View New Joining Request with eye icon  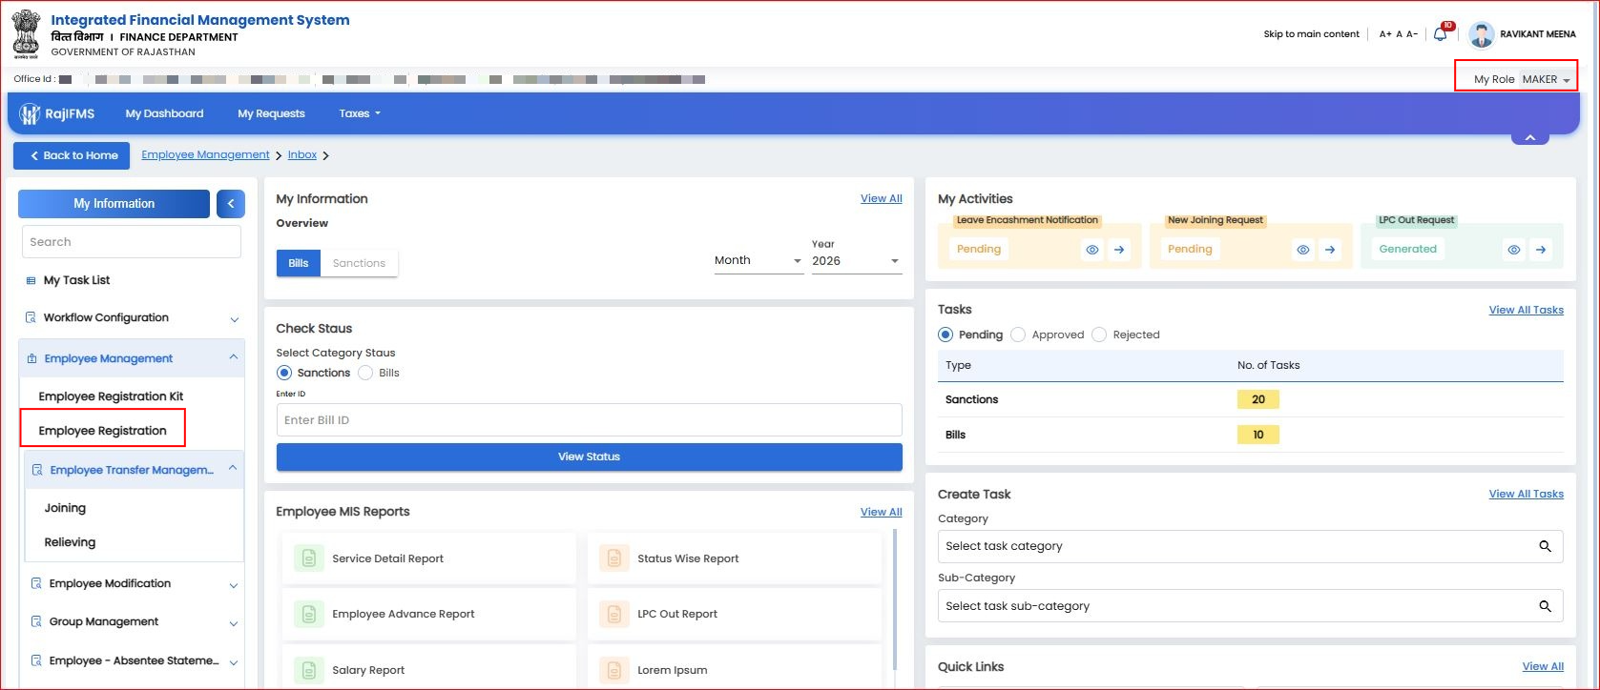(x=1303, y=250)
